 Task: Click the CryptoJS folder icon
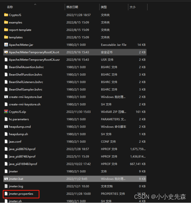(6, 15)
